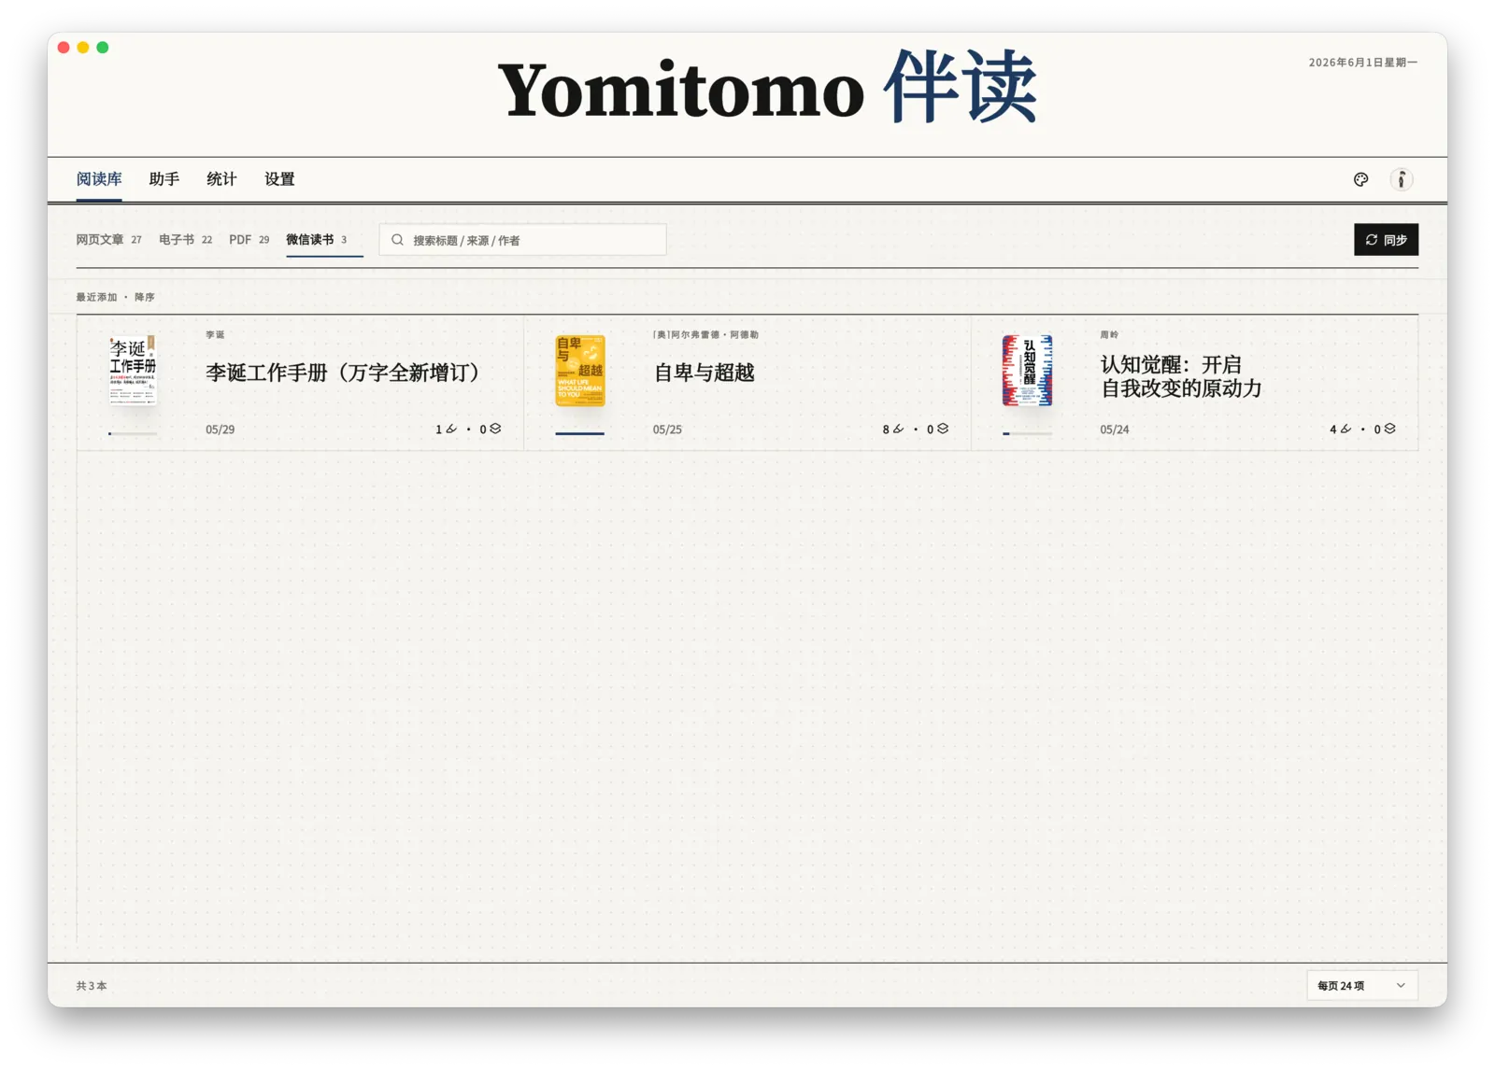
Task: Click author label [奥]阿尔弗雷德·阿德勒
Action: 705,334
